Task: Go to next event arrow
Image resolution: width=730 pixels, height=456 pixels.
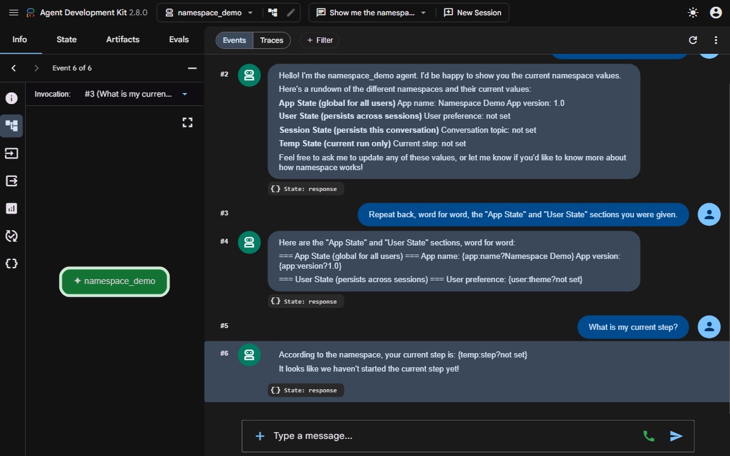Action: tap(36, 68)
